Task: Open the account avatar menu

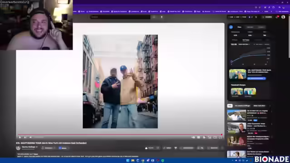Action: pyautogui.click(x=283, y=17)
